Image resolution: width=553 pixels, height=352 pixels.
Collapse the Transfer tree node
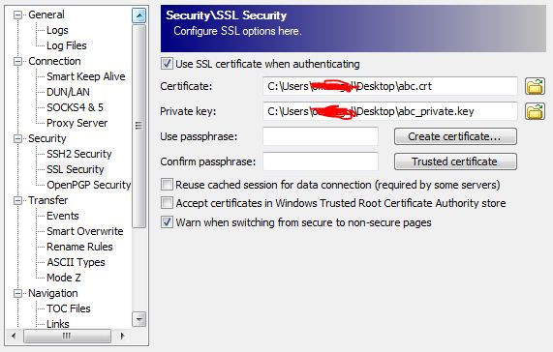(x=17, y=200)
